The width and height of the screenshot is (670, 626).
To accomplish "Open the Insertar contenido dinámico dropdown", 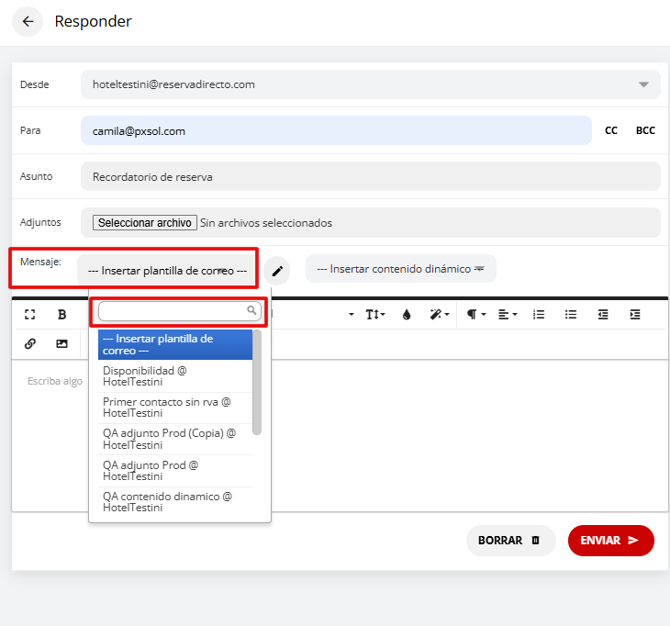I will tap(400, 269).
